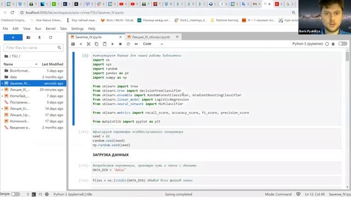
Task: Select the Лекция_I.ip... notebook file
Action: pos(33,115)
